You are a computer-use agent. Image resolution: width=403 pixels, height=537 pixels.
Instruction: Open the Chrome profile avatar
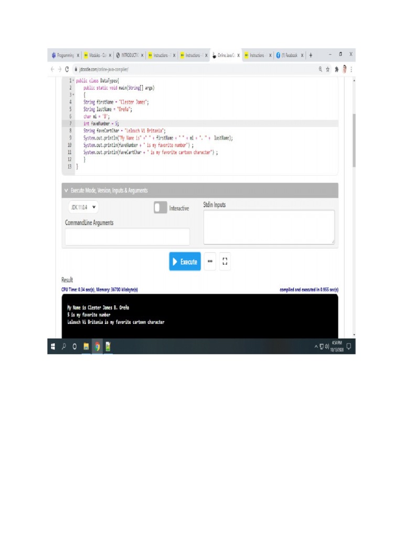[344, 69]
